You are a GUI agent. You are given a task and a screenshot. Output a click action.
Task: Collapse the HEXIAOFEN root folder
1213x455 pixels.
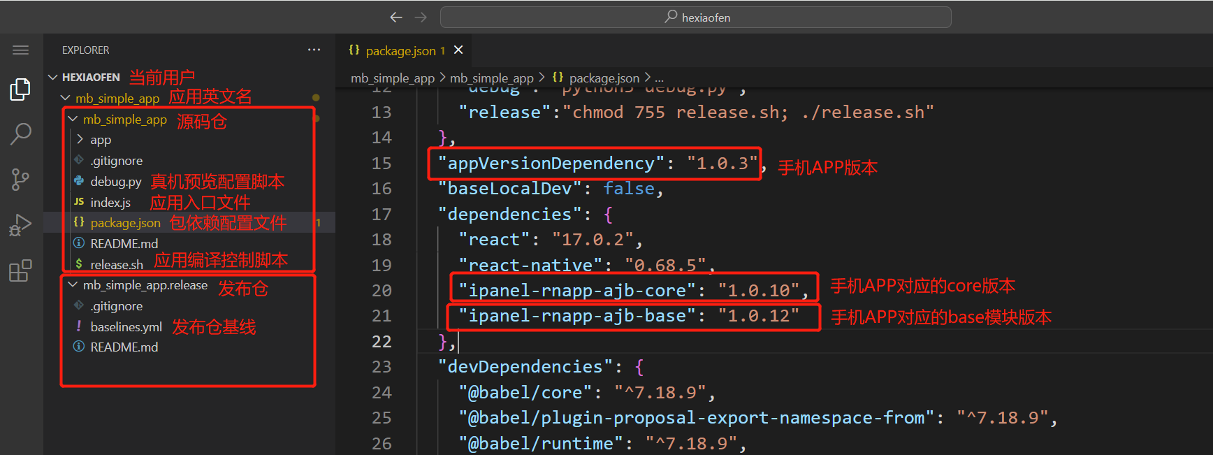pos(53,78)
